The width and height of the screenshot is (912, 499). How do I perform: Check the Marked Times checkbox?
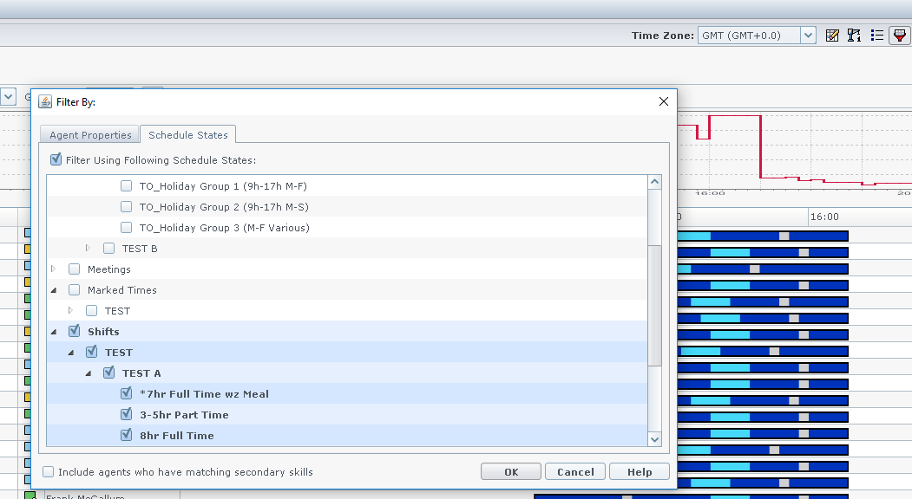[74, 290]
